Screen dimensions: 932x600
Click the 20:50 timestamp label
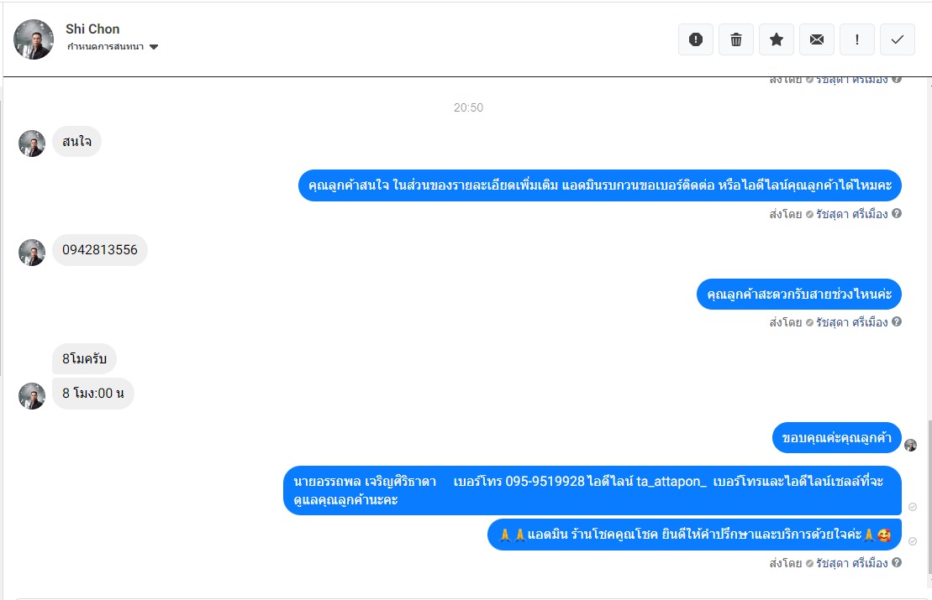pyautogui.click(x=468, y=107)
